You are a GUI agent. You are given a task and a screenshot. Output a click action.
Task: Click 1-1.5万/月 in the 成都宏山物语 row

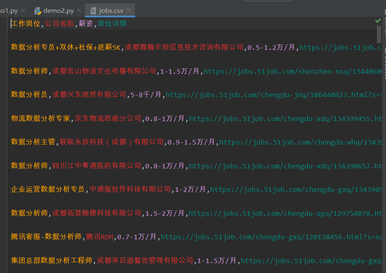click(x=180, y=71)
